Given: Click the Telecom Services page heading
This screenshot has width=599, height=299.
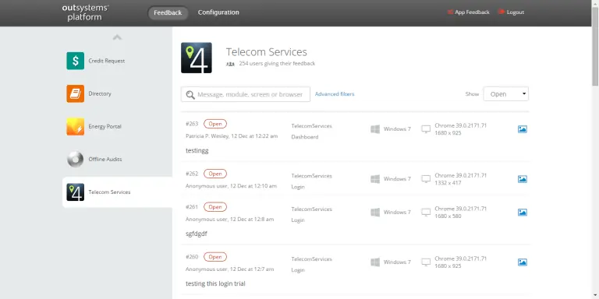Looking at the screenshot, I should [x=266, y=52].
